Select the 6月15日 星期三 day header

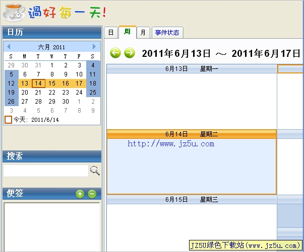(192, 199)
